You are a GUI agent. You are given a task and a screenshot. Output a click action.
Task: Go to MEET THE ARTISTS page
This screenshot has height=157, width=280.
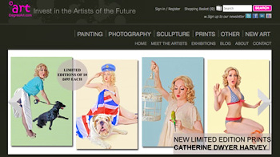click(x=169, y=43)
